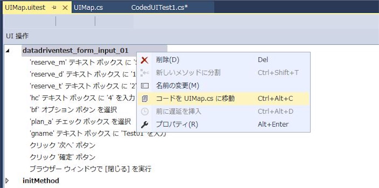Select 'plan_a' チェック ボックス を選択 action
Viewport: 379px width, 188px height.
[80, 121]
